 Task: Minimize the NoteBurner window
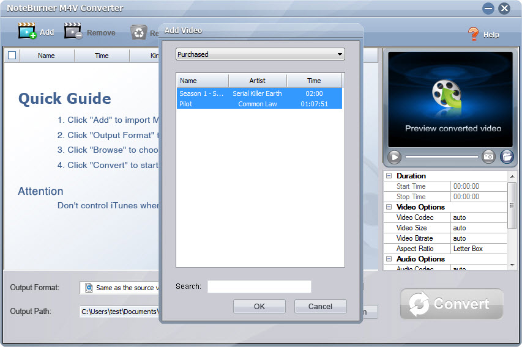[x=488, y=9]
